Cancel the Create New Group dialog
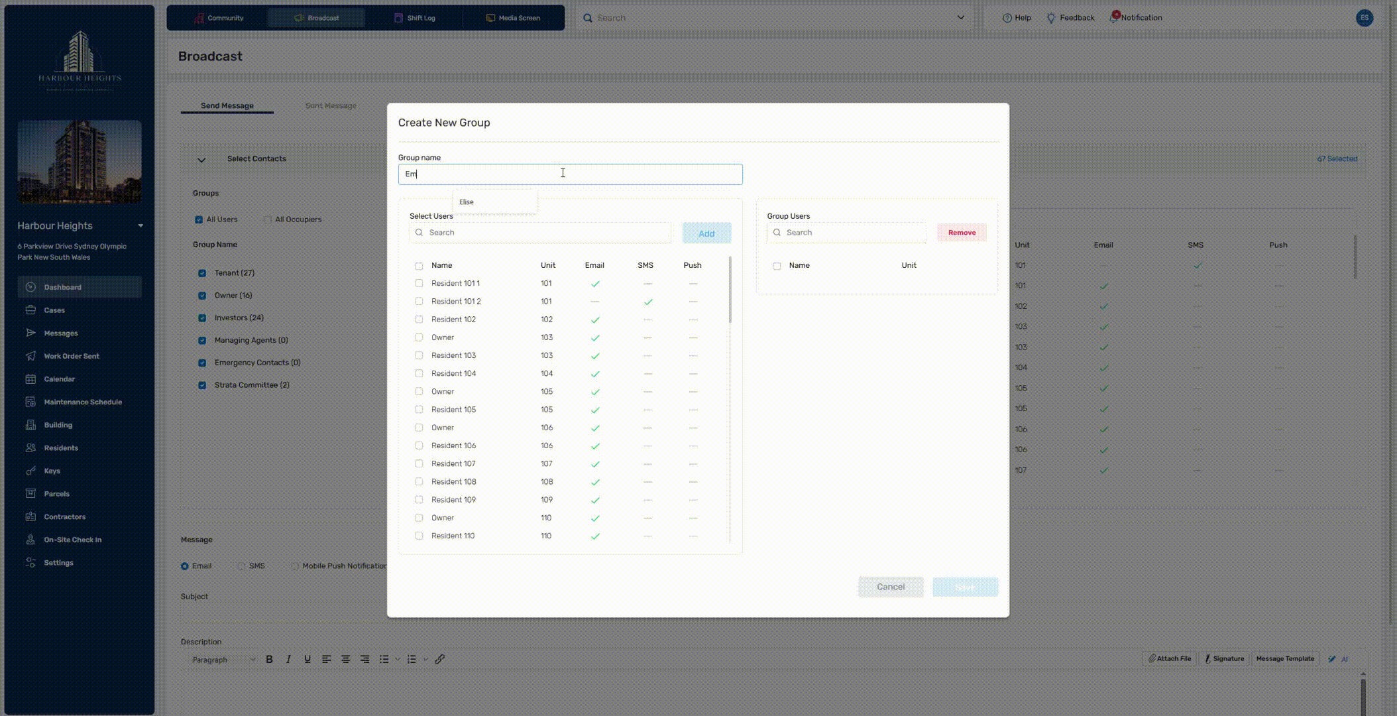1397x716 pixels. click(x=891, y=587)
